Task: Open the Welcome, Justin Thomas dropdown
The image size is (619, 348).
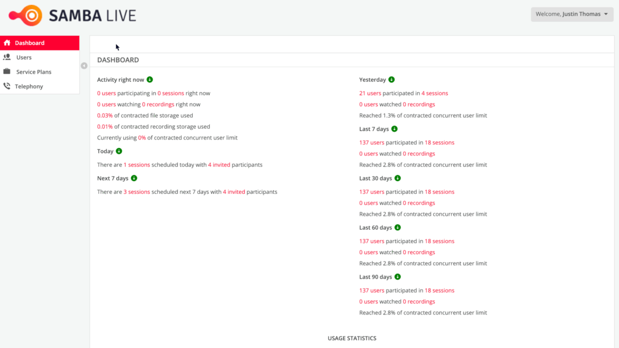Action: pos(572,14)
